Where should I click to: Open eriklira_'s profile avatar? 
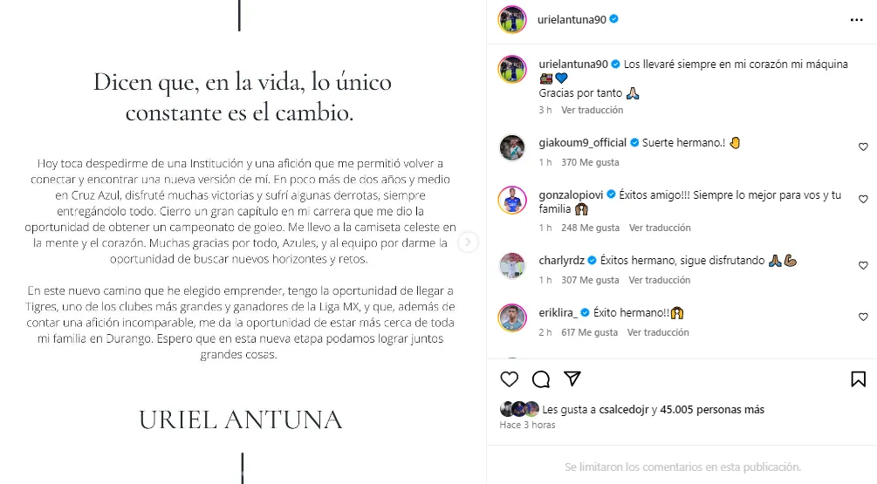pos(512,317)
